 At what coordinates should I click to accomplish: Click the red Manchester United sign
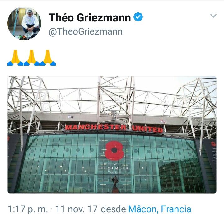[x=114, y=128]
